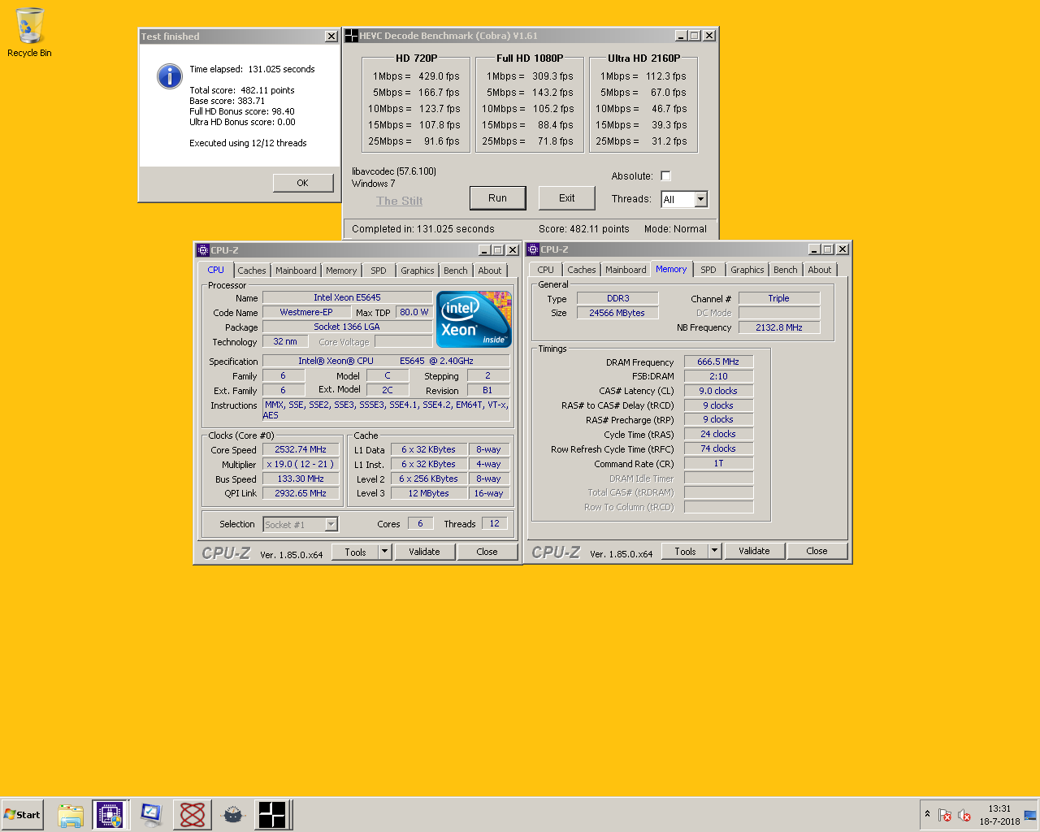Click the Exit button in benchmark
The image size is (1040, 832).
click(x=566, y=198)
